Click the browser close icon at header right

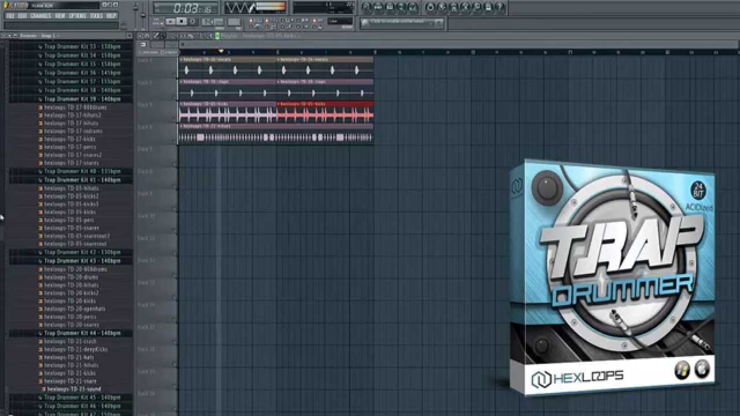tap(129, 36)
